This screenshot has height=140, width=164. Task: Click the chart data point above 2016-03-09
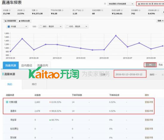pyautogui.click(x=151, y=49)
